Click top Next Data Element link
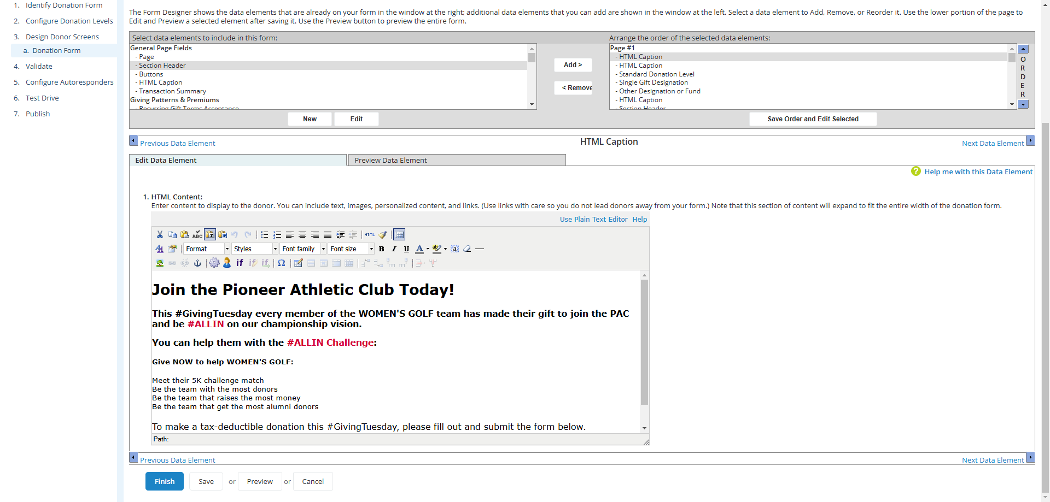 pos(993,143)
